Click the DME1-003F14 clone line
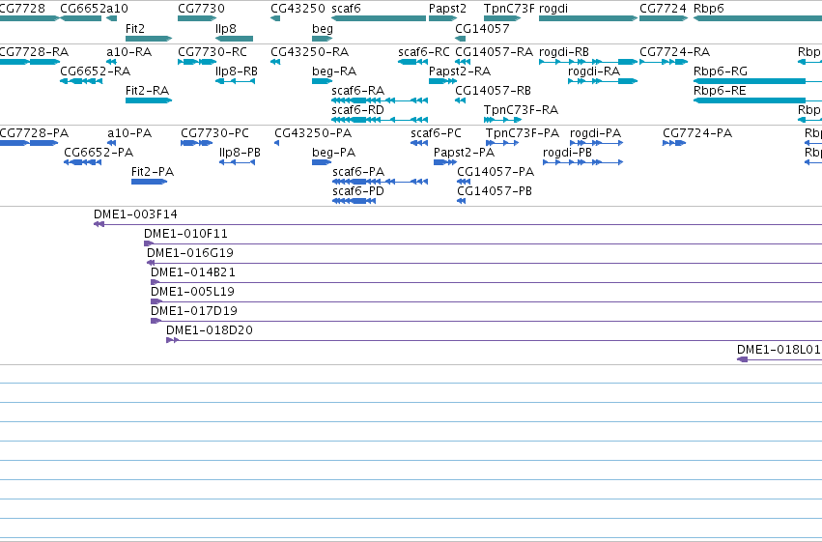 (x=458, y=224)
